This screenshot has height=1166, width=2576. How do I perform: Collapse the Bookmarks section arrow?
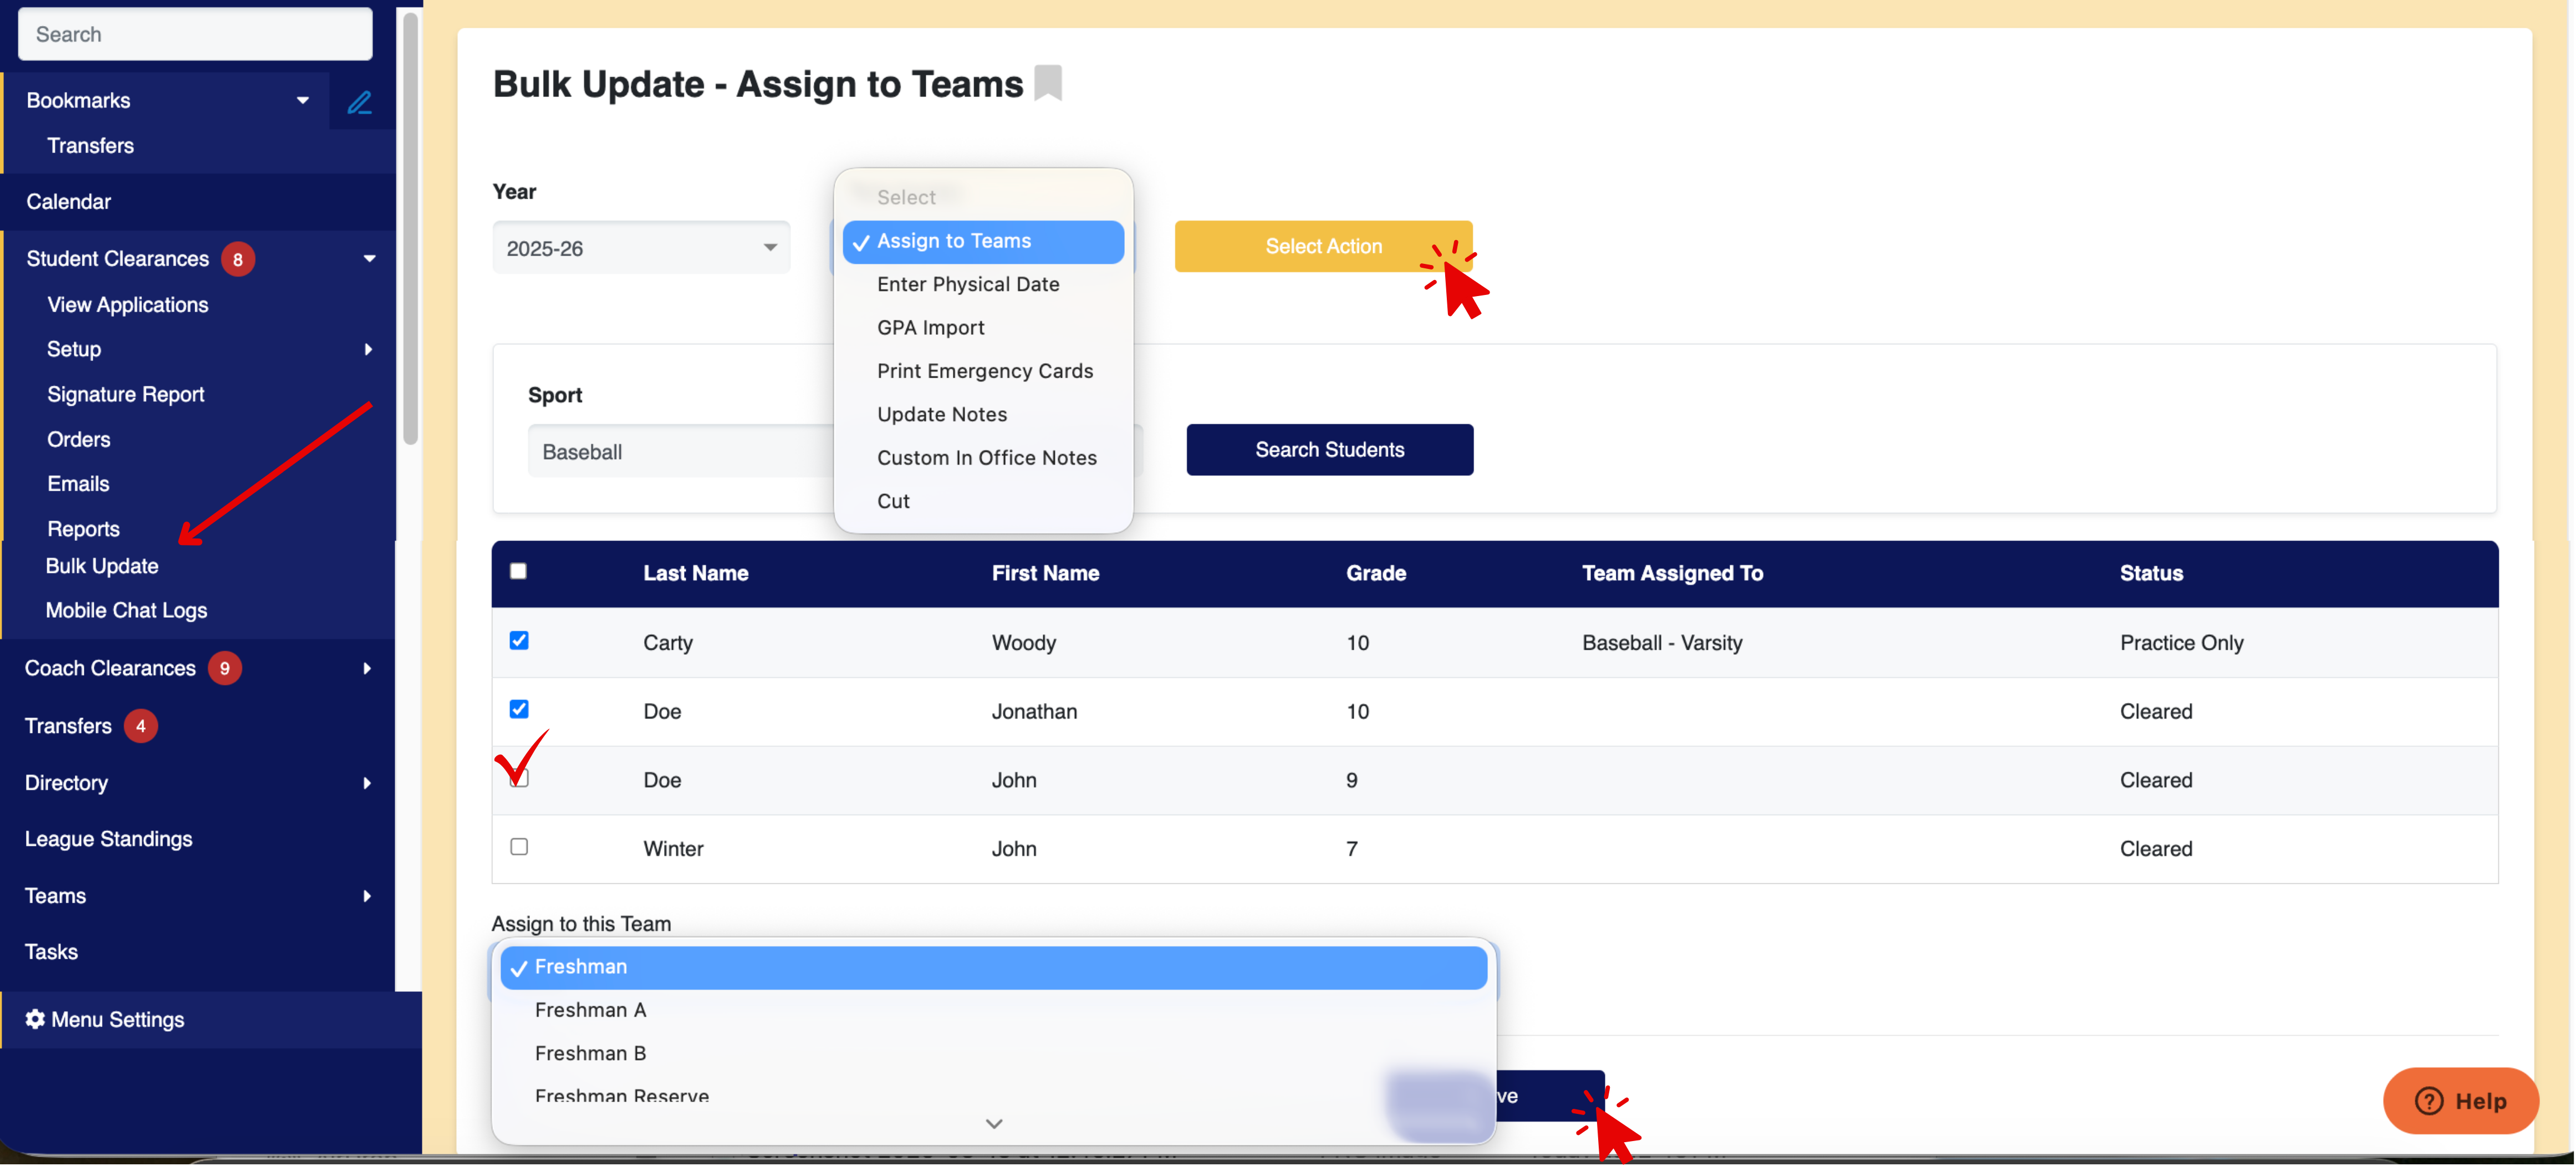click(x=302, y=100)
